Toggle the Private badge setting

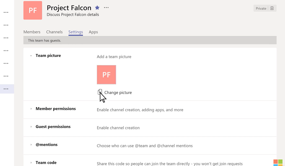coord(261,8)
